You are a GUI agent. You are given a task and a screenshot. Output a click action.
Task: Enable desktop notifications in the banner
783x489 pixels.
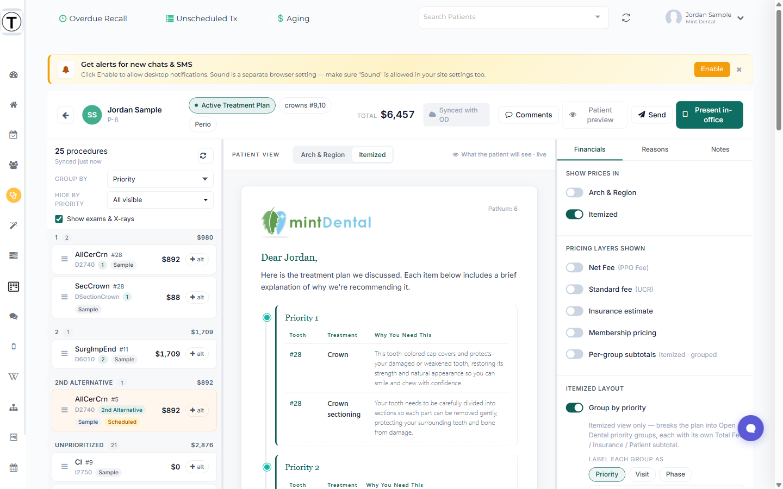(x=712, y=69)
